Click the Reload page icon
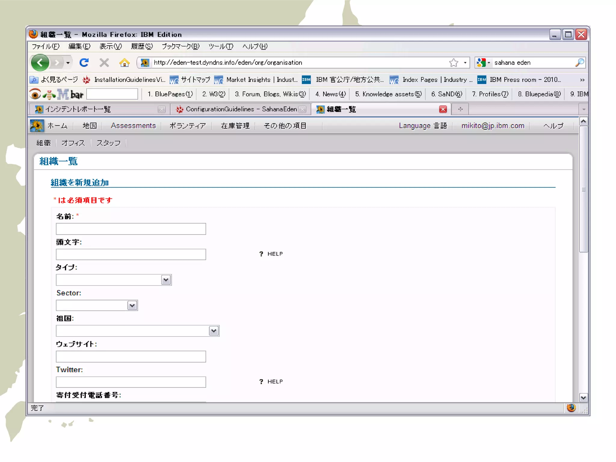This screenshot has width=616, height=462. pyautogui.click(x=84, y=63)
